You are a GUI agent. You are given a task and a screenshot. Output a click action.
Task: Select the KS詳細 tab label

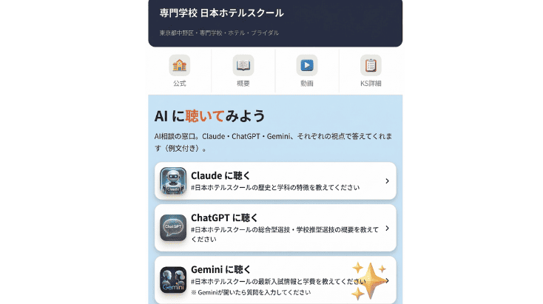click(x=371, y=84)
